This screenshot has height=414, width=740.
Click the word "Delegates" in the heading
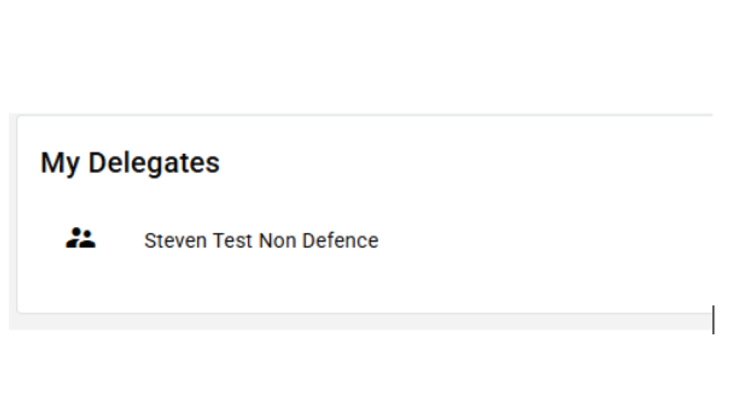154,163
